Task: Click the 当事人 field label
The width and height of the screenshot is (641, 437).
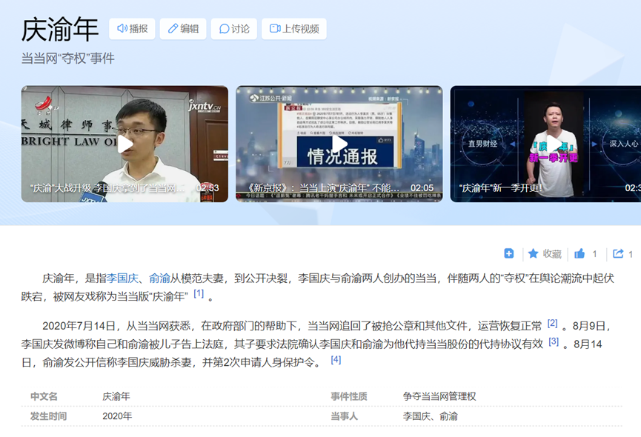Action: pyautogui.click(x=344, y=416)
